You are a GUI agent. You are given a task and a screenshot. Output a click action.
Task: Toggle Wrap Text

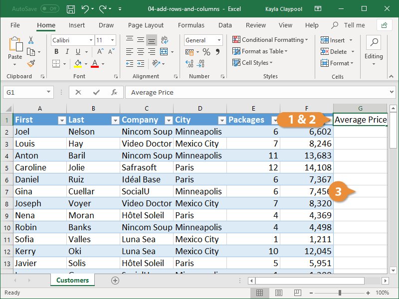click(165, 40)
